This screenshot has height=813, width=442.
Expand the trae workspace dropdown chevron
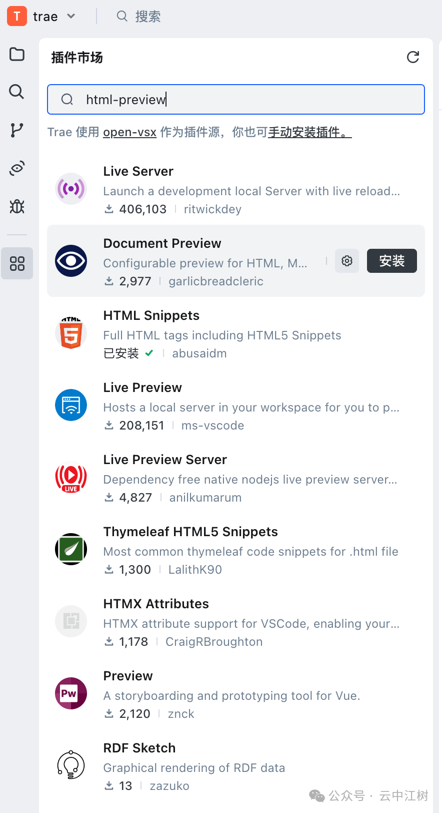(71, 16)
